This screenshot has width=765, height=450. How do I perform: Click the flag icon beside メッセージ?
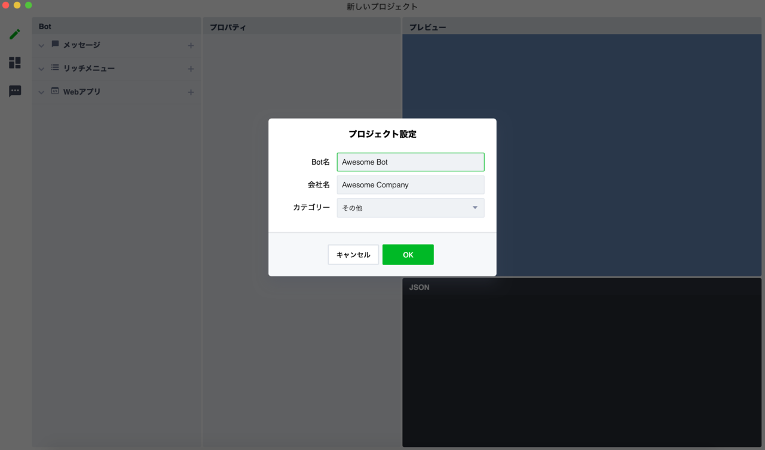point(55,45)
